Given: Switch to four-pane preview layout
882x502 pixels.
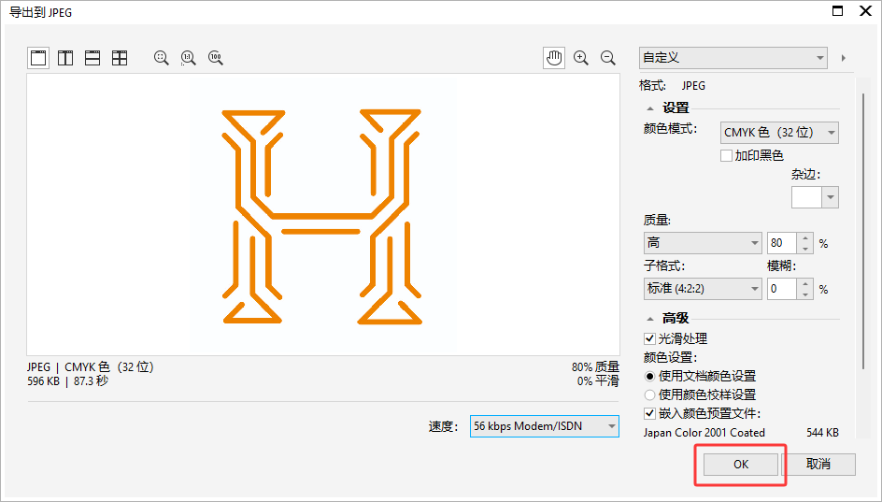Looking at the screenshot, I should pos(120,58).
